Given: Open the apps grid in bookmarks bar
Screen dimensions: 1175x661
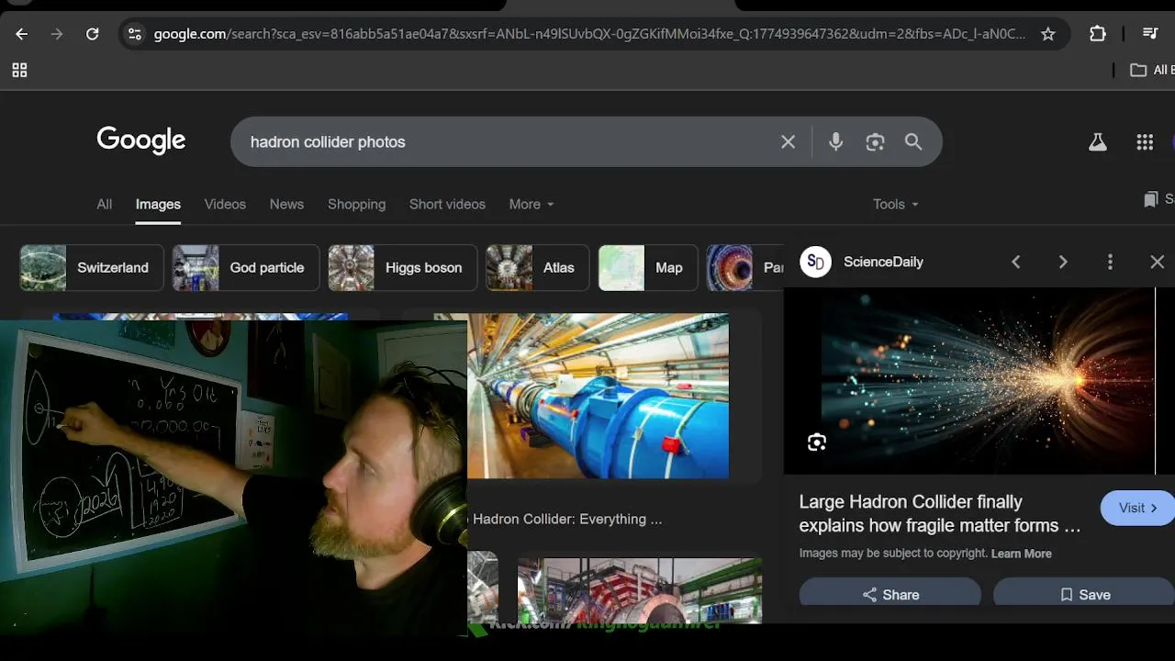Looking at the screenshot, I should tap(19, 70).
